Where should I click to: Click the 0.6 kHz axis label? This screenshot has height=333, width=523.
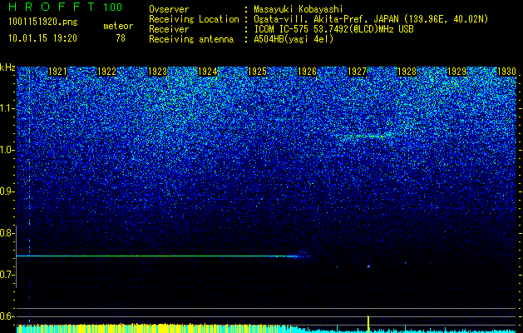coord(7,316)
